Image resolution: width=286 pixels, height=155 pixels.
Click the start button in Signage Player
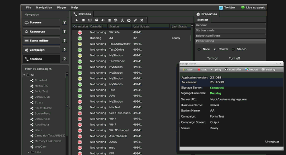[188, 70]
